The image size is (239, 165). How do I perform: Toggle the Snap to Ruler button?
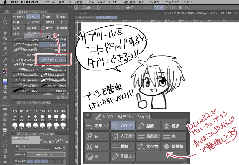156,7
